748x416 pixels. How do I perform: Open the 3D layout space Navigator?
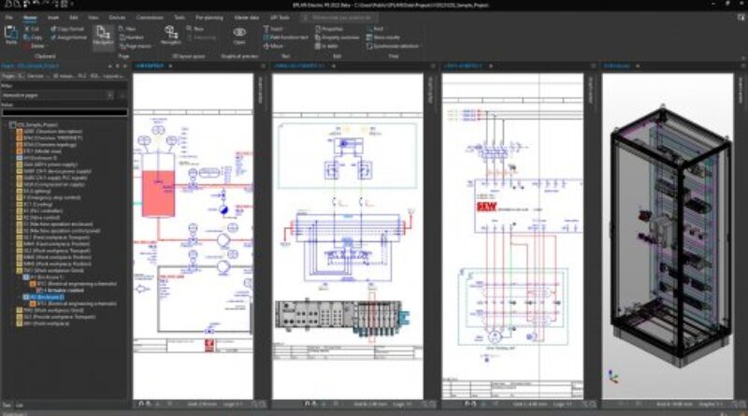pyautogui.click(x=171, y=34)
